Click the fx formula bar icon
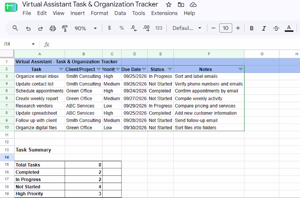The height and width of the screenshot is (198, 300). [x=46, y=44]
